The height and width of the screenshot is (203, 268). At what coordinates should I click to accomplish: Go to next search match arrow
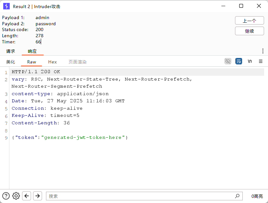(38, 196)
